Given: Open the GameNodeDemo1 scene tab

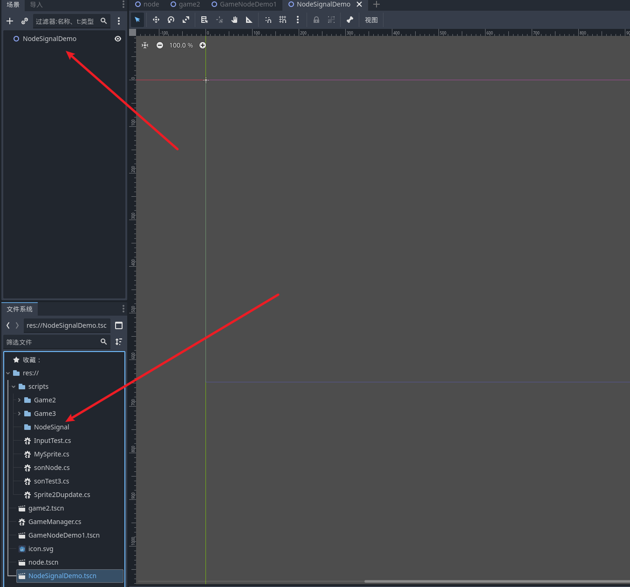Looking at the screenshot, I should click(x=244, y=4).
